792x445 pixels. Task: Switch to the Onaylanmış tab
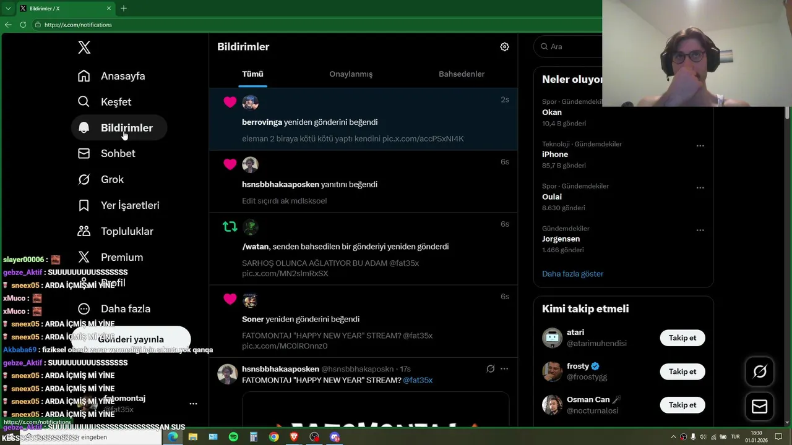pyautogui.click(x=351, y=74)
